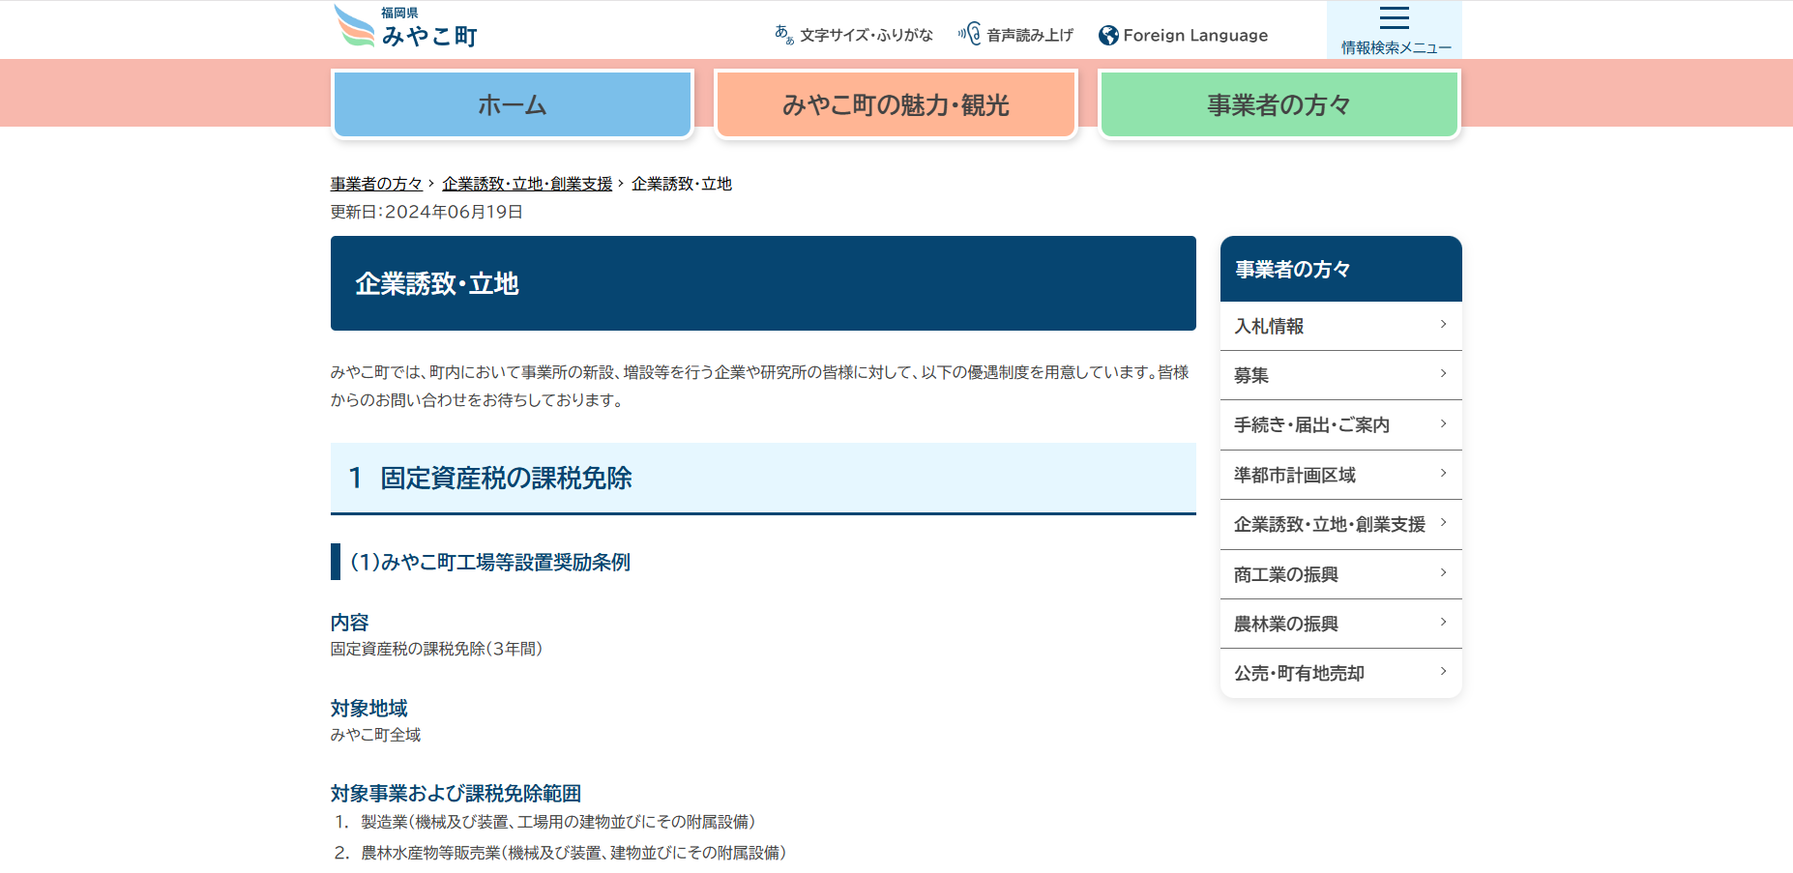The width and height of the screenshot is (1793, 873).
Task: Open 農林業の振興 in the sidebar
Action: tap(1341, 624)
